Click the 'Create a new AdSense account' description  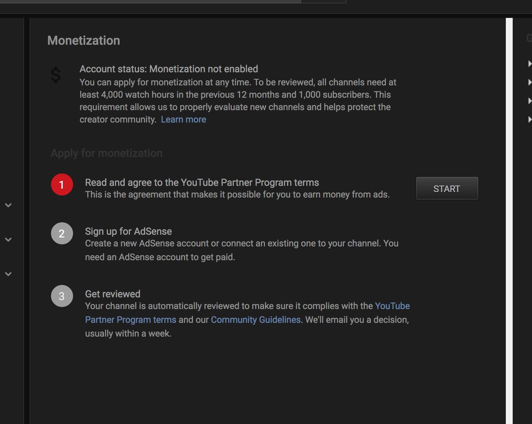pos(242,250)
